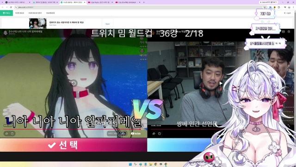296x167 pixels.
Task: Click the settings gear on right video header
Action: coord(289,32)
